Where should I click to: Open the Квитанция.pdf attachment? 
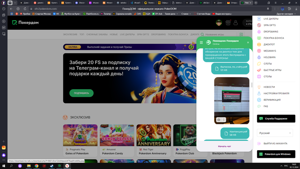(235, 133)
